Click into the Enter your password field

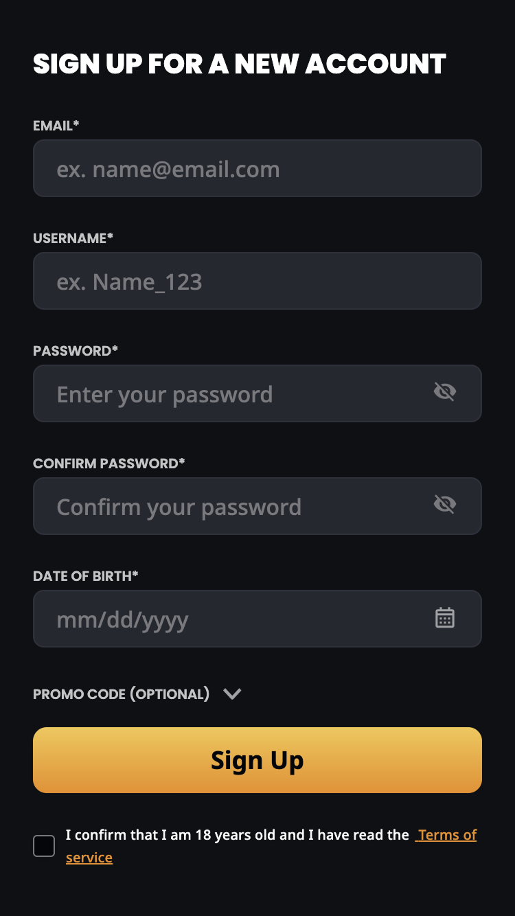click(257, 393)
